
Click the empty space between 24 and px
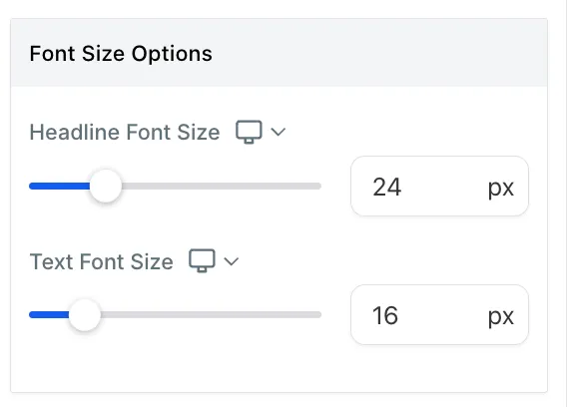tap(445, 187)
